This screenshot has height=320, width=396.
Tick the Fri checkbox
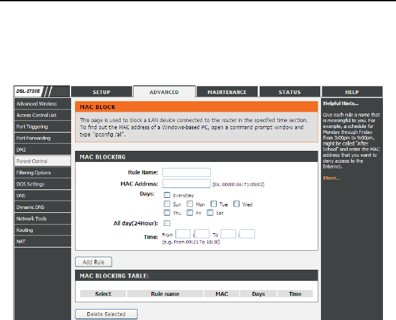[x=190, y=213]
